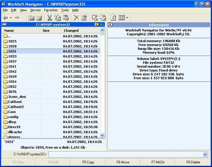
Task: Select the 3com_dmi folder
Action: click(51, 97)
